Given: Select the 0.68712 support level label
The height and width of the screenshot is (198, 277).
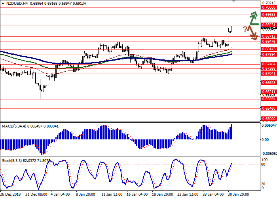Looking at the screenshot, I should [x=268, y=36].
